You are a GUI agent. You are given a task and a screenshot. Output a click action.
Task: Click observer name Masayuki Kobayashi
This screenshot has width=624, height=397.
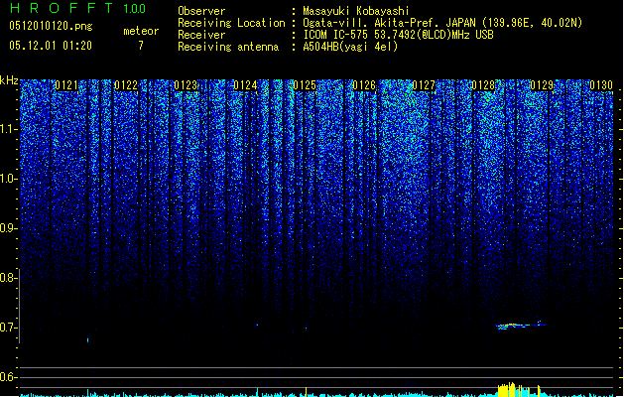pyautogui.click(x=356, y=11)
